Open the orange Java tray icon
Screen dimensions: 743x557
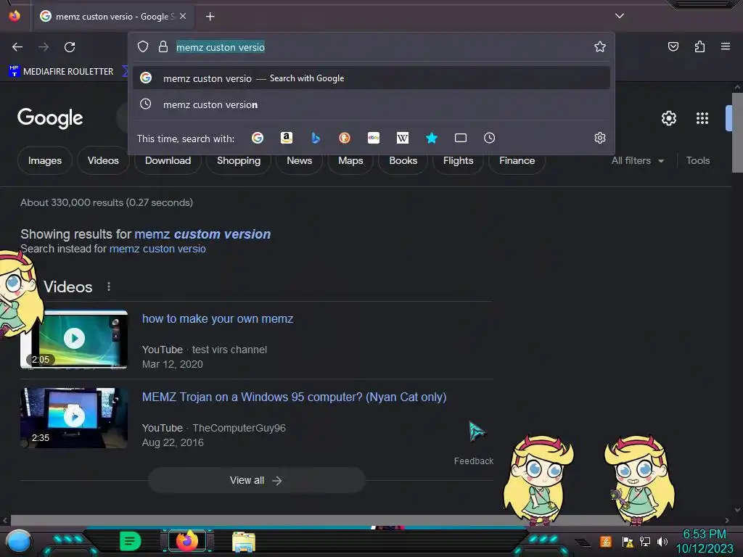click(x=606, y=541)
